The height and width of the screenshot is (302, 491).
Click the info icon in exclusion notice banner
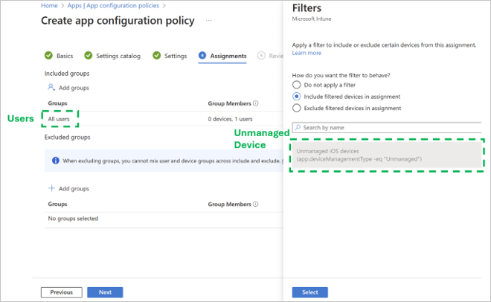tap(57, 161)
